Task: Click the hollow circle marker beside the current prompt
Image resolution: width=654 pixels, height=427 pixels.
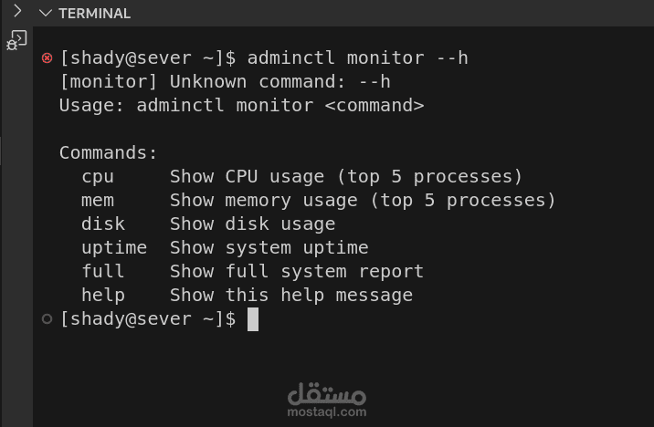Action: point(47,319)
